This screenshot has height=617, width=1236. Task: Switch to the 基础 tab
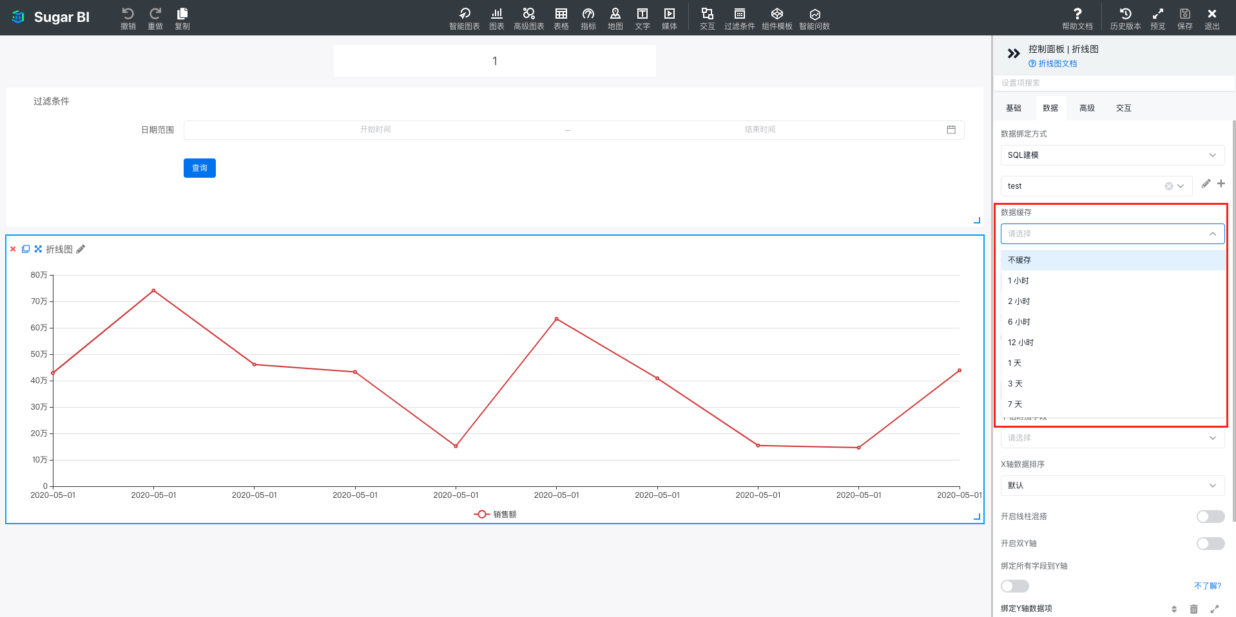1014,108
